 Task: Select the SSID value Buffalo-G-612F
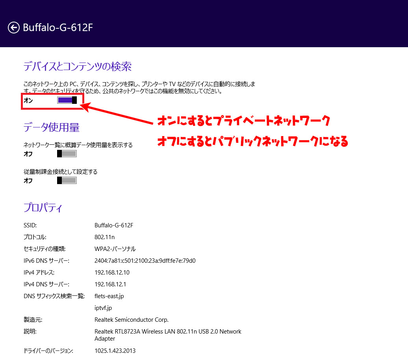click(114, 225)
